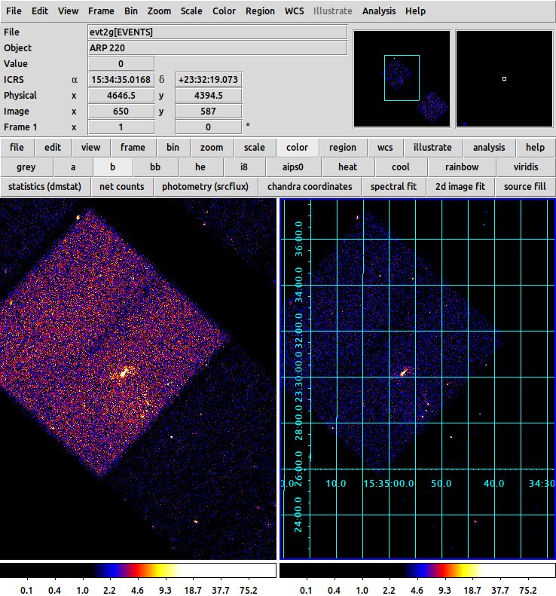Select the 'bb' colormap
556x596 pixels.
155,167
